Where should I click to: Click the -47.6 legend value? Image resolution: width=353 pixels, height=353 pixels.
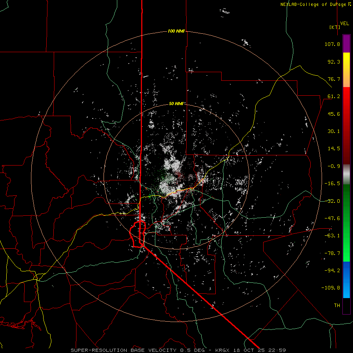[x=332, y=218]
